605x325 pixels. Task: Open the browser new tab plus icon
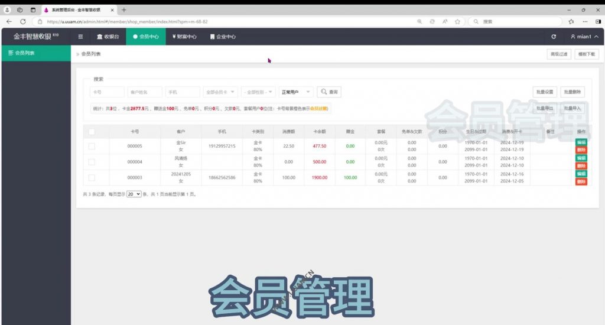[124, 10]
